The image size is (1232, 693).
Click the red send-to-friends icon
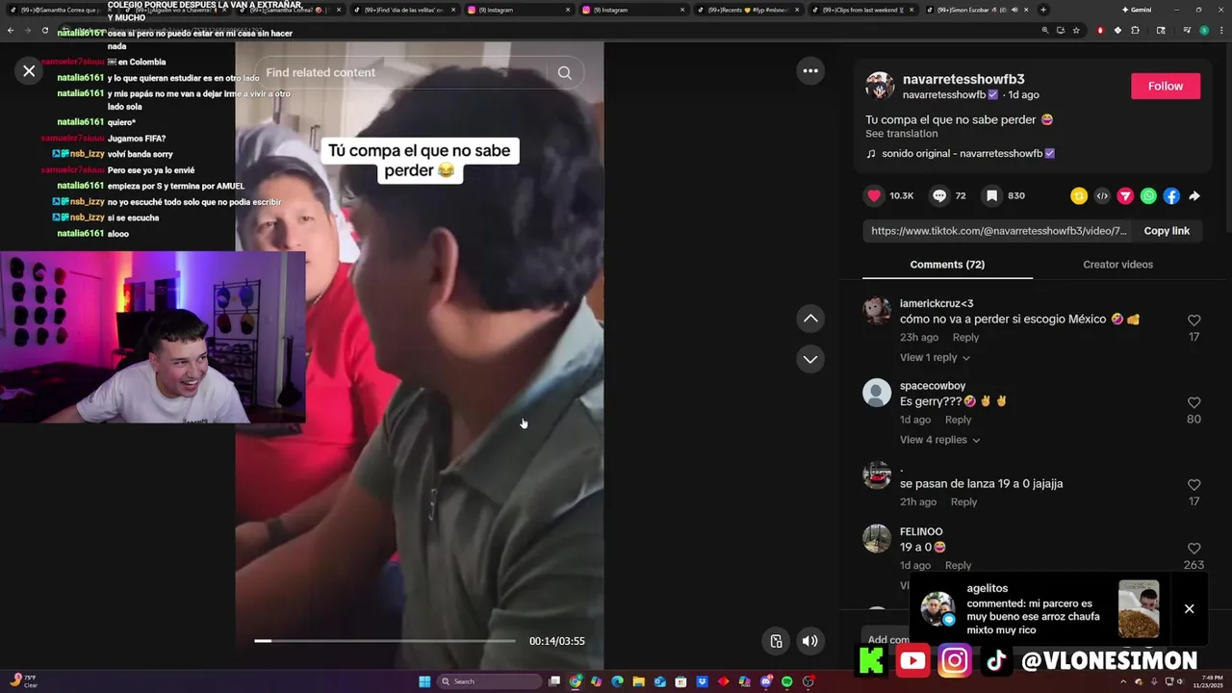click(x=1125, y=195)
